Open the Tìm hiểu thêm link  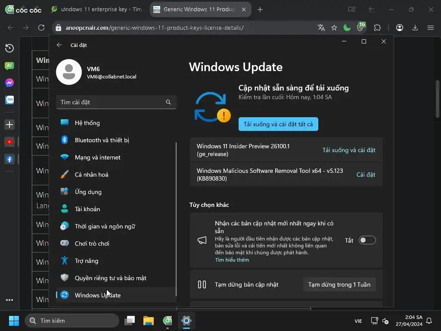[x=232, y=260]
